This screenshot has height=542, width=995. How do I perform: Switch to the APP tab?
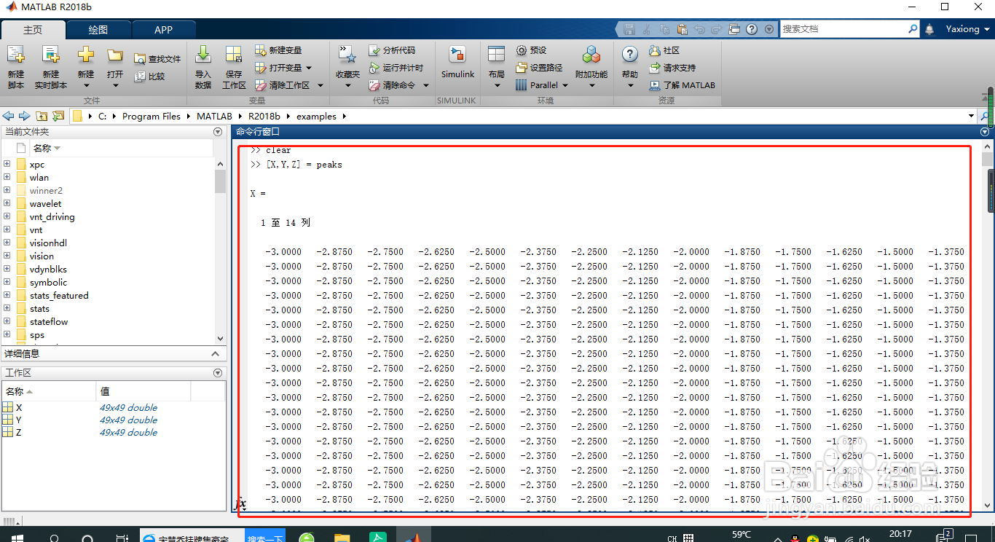coord(164,30)
